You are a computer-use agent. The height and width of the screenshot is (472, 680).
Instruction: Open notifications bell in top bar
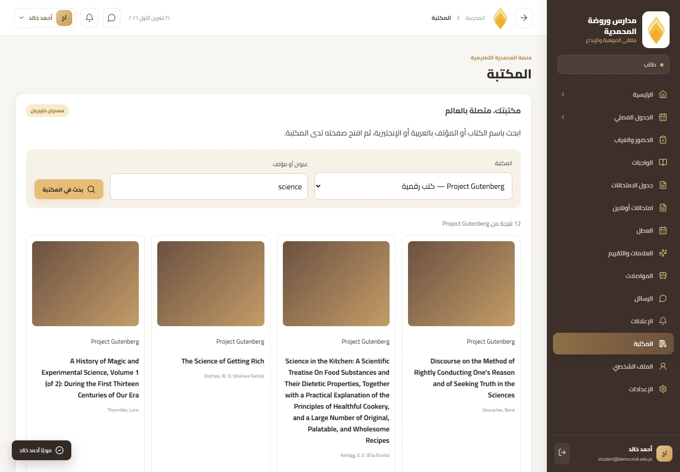click(89, 18)
